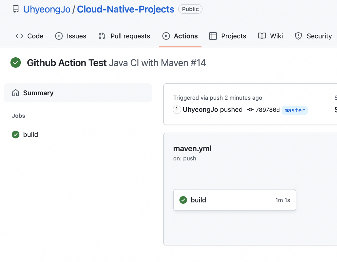Screen dimensions: 337x262
Task: Click the master branch label
Action: [294, 110]
